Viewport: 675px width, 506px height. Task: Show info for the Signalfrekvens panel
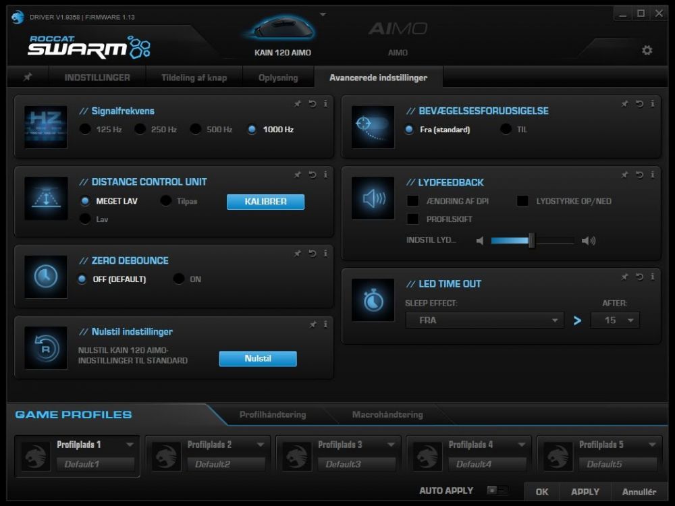coord(325,104)
